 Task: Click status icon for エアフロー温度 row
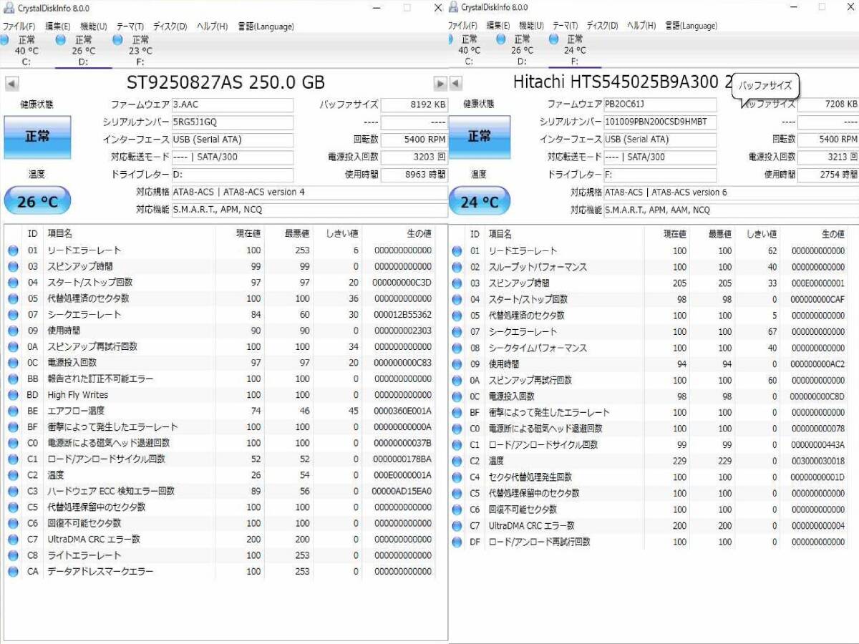click(x=13, y=411)
